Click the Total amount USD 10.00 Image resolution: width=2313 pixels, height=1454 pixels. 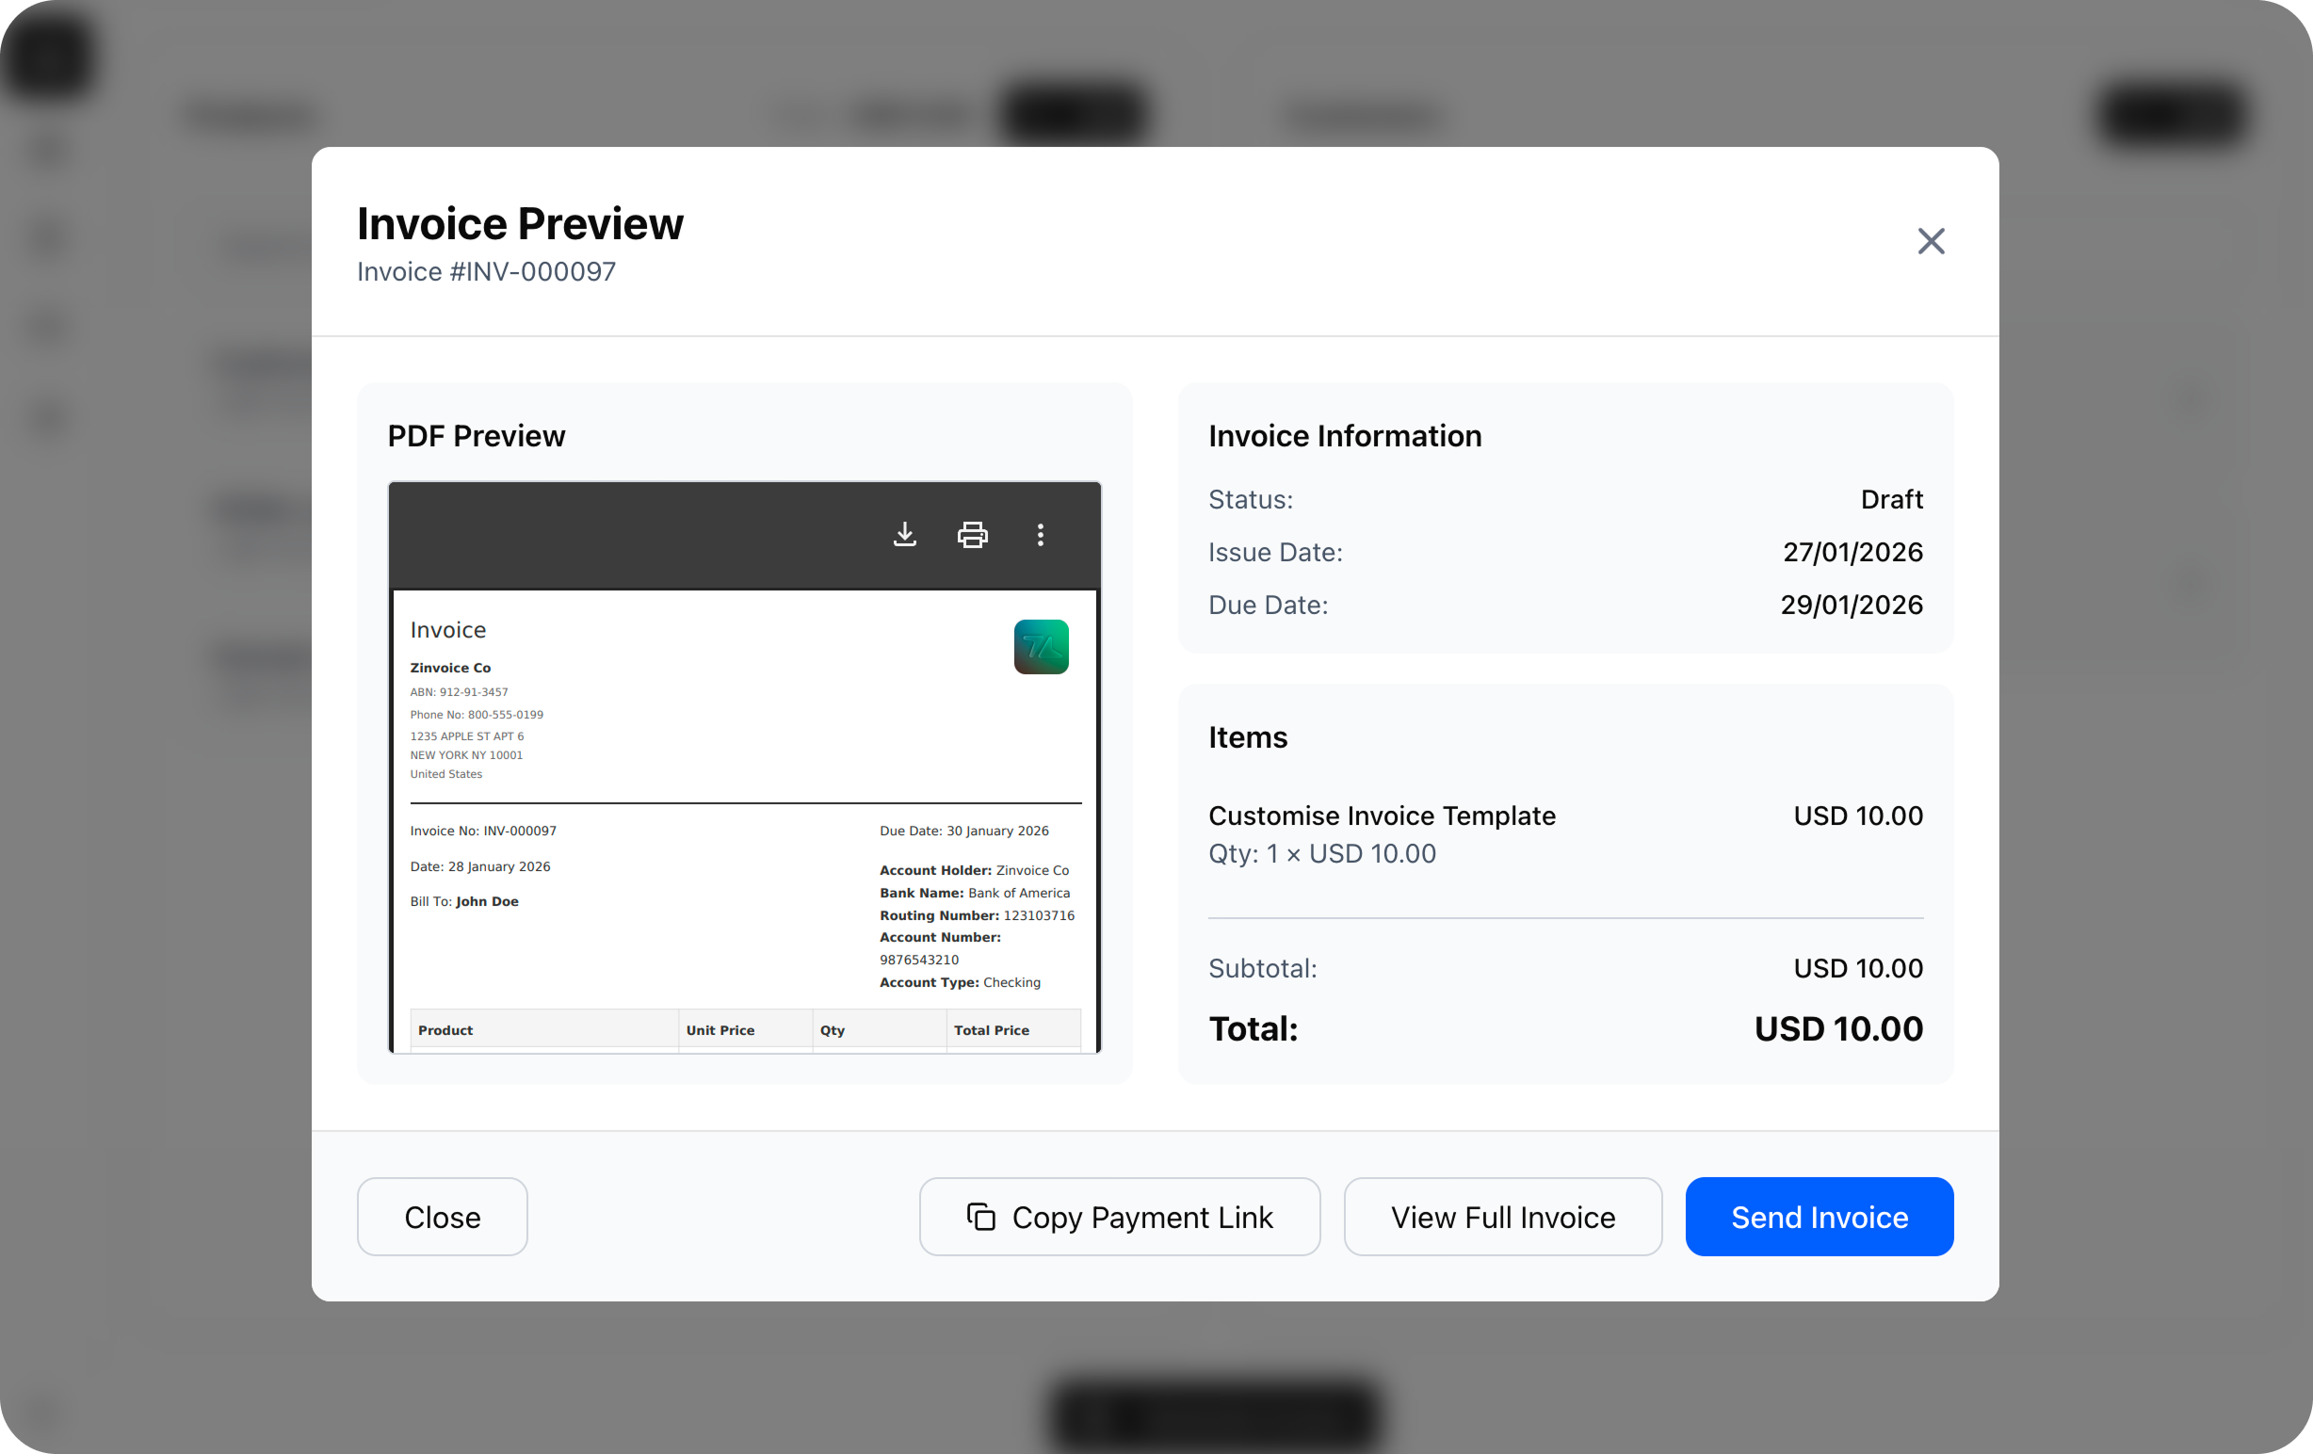[x=1837, y=1027]
